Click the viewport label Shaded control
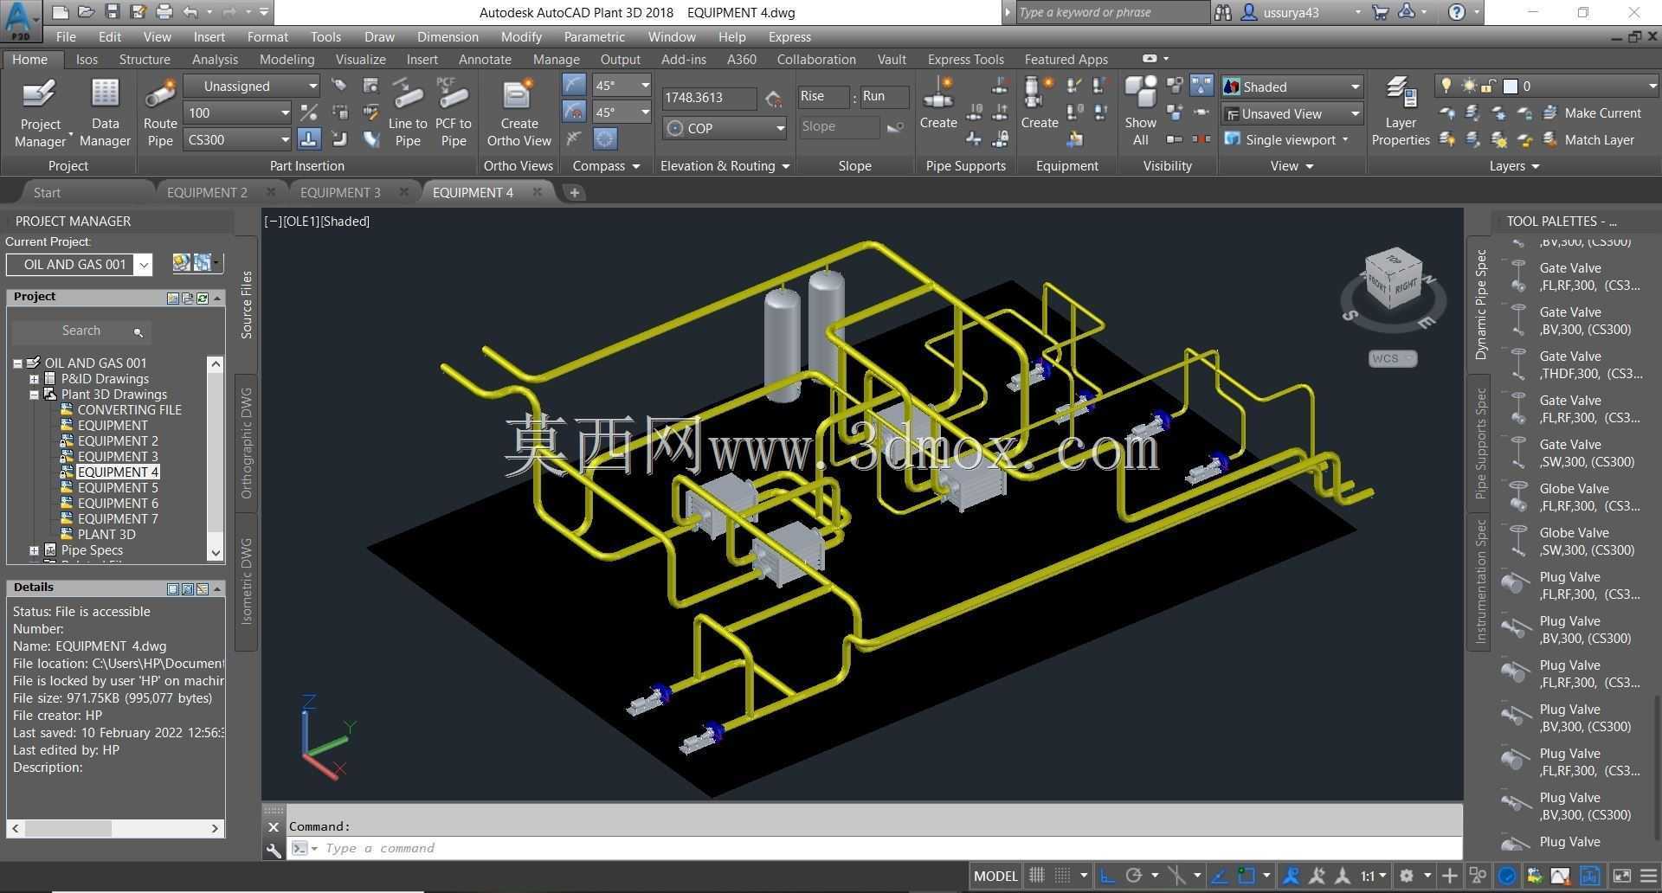 [x=345, y=222]
